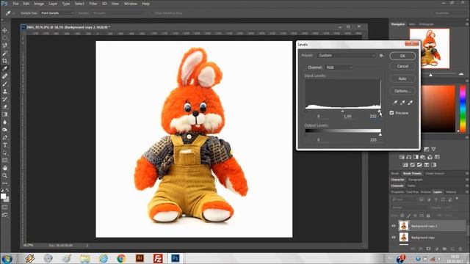Toggle Quick Mask mode
The width and height of the screenshot is (470, 264).
5,207
